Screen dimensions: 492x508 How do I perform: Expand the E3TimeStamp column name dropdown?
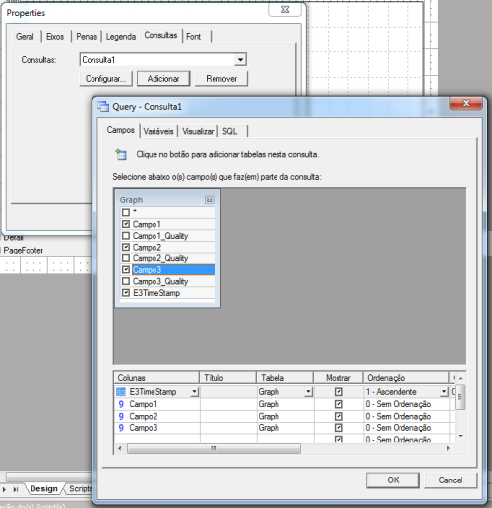tap(195, 392)
